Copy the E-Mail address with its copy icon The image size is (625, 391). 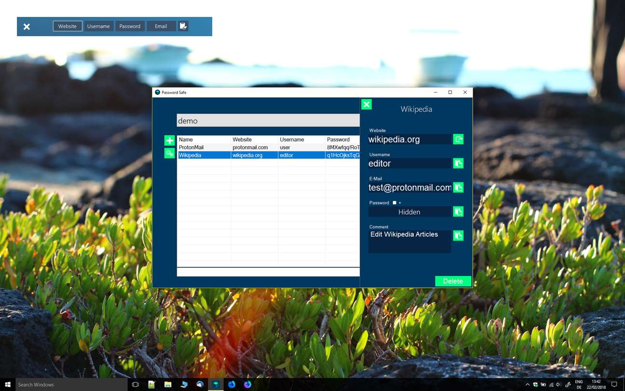tap(458, 187)
